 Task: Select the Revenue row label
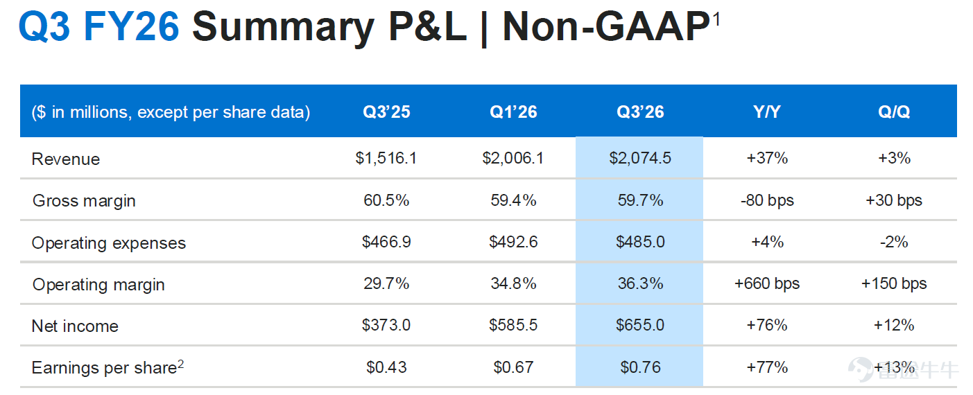[66, 159]
